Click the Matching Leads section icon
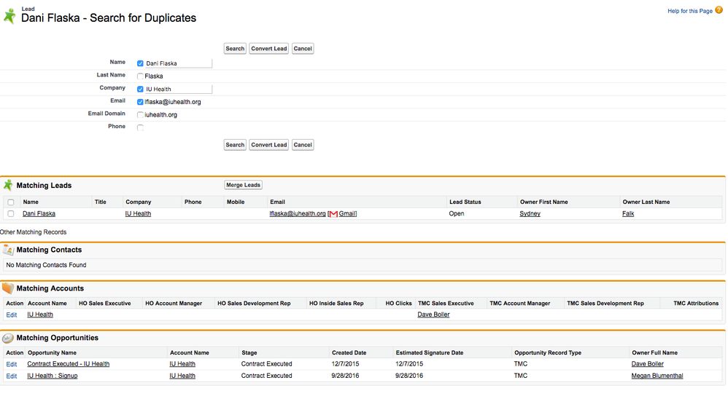The width and height of the screenshot is (728, 399). coord(8,186)
